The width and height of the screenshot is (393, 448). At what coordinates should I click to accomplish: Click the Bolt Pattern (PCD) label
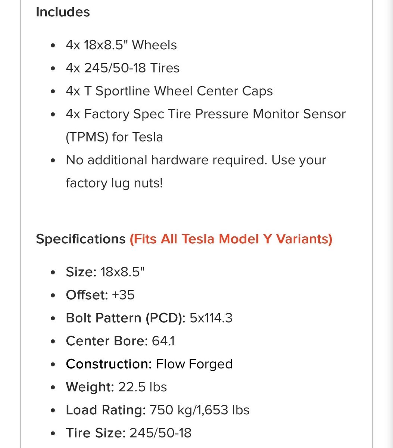125,318
